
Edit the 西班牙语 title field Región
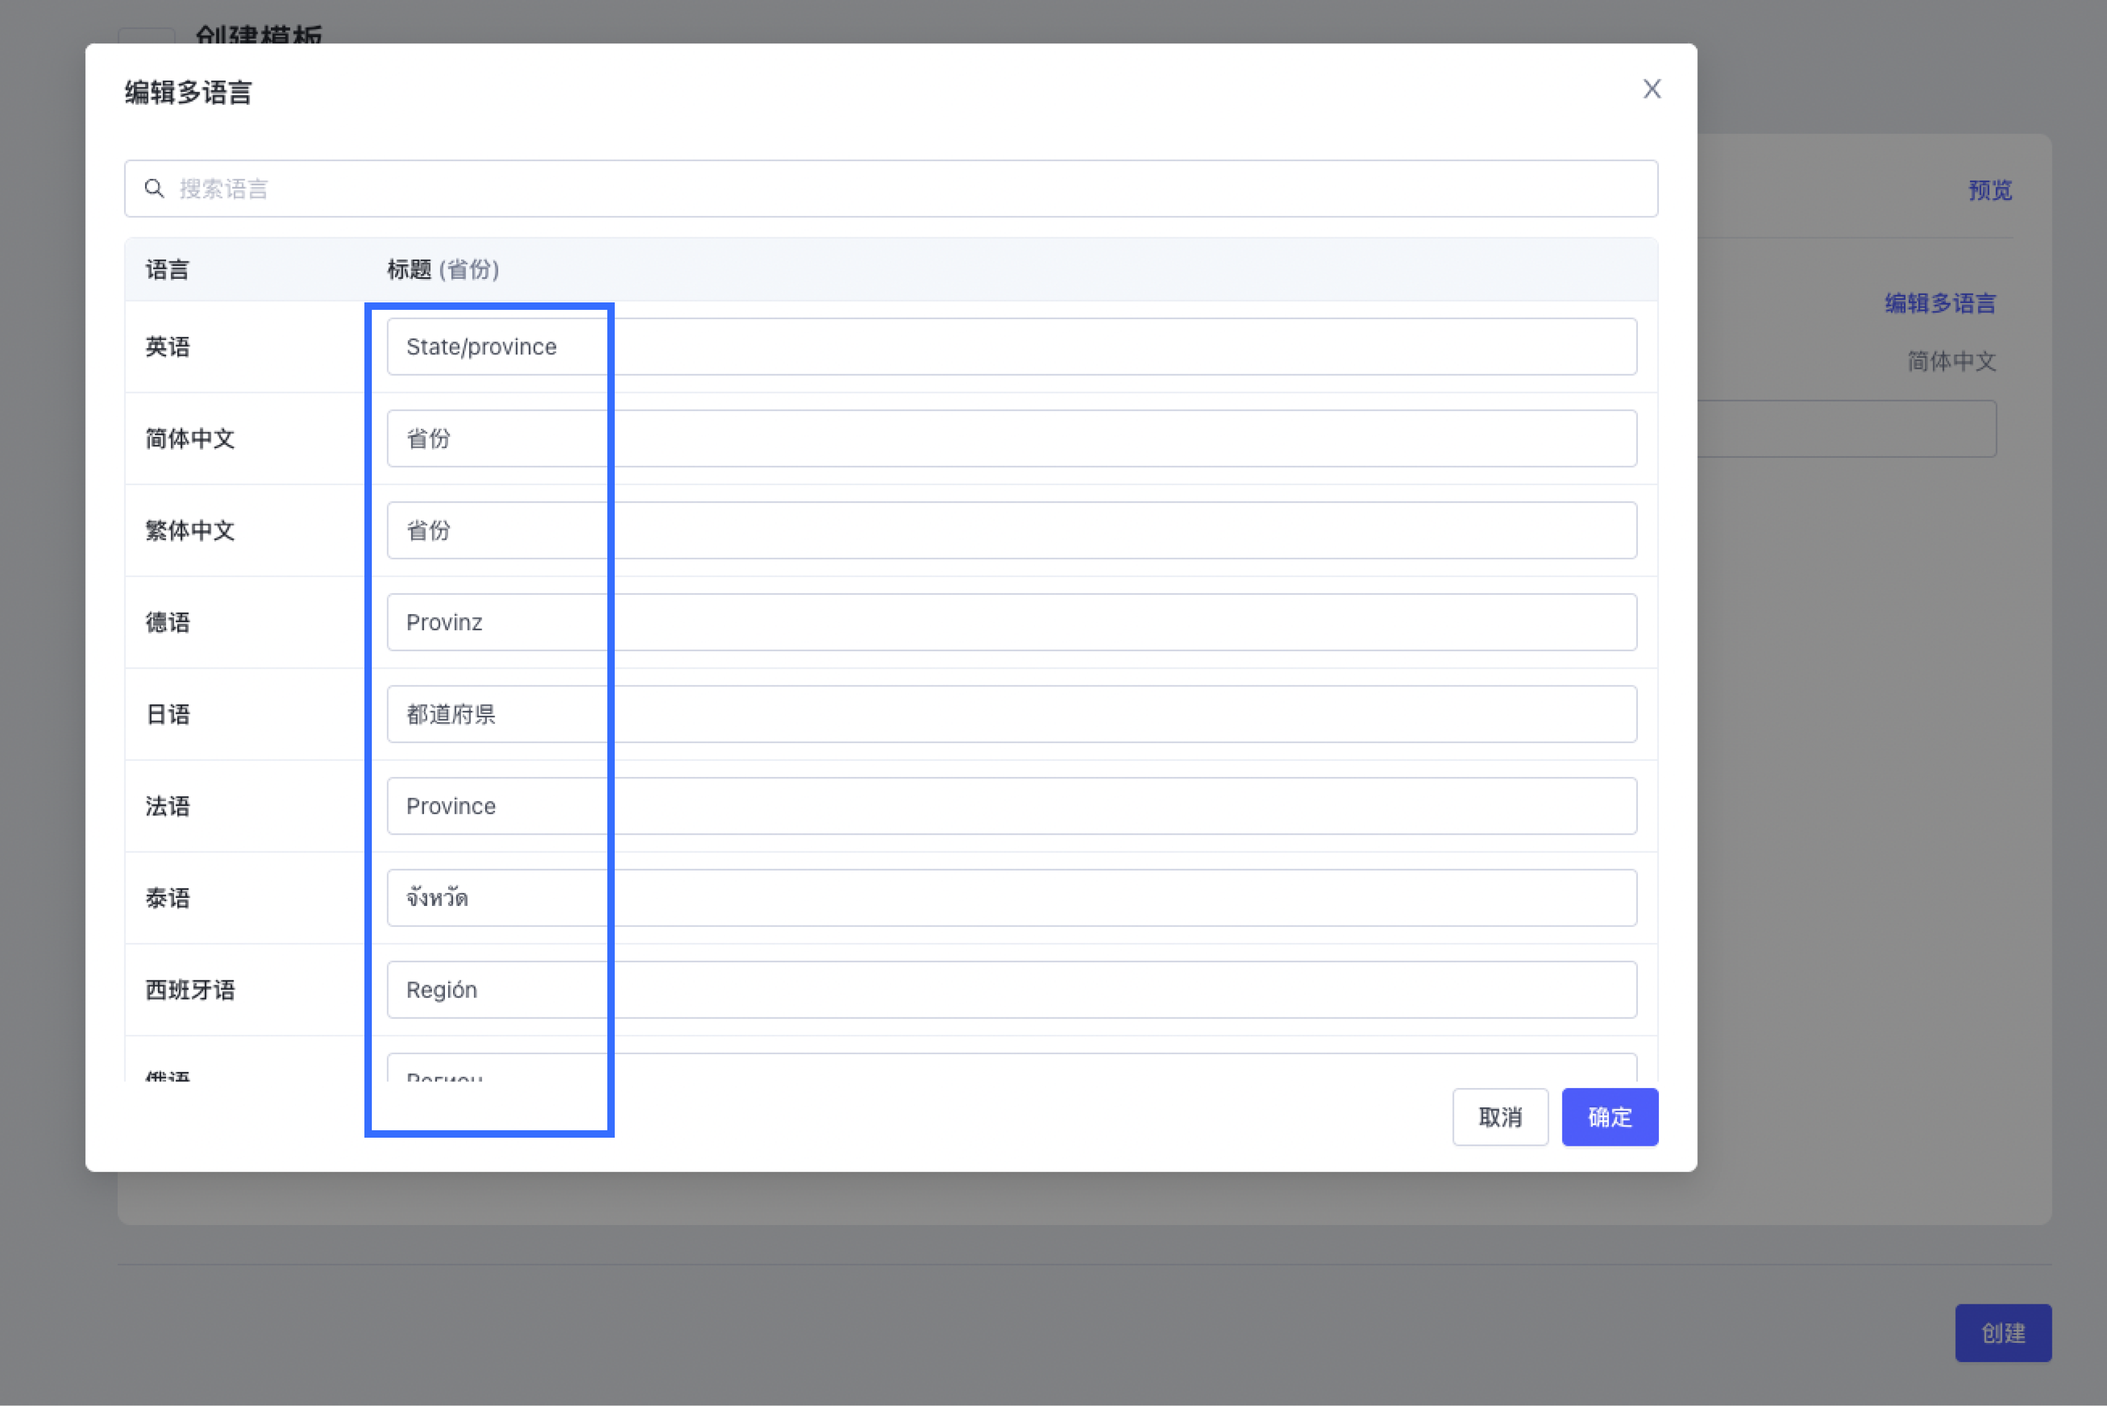1011,990
